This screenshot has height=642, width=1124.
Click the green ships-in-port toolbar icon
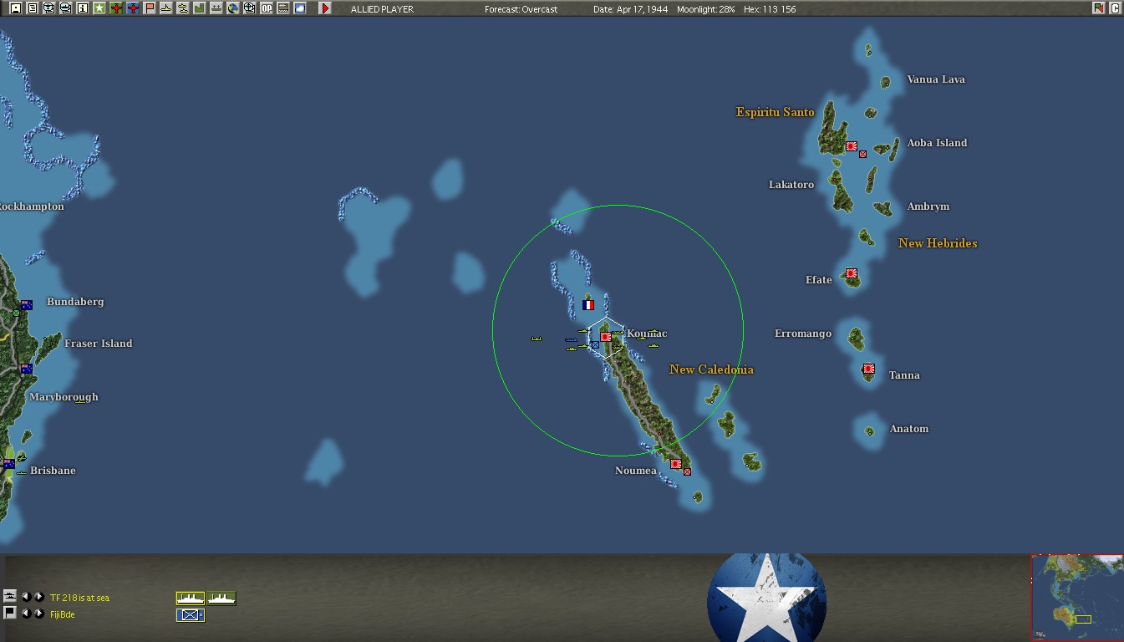coord(216,8)
